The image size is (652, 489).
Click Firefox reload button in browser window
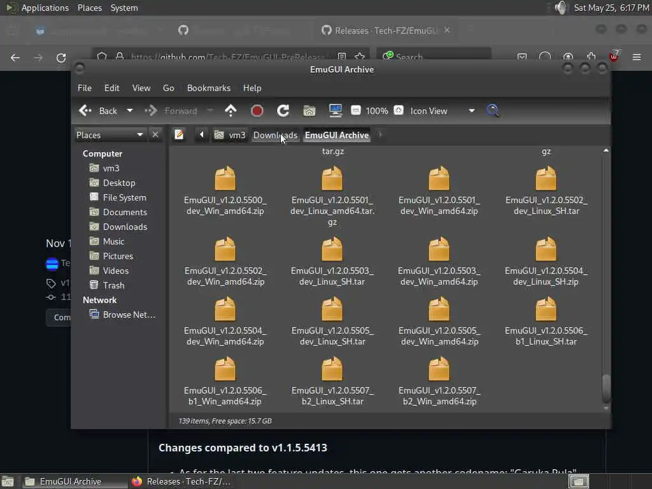[x=61, y=57]
